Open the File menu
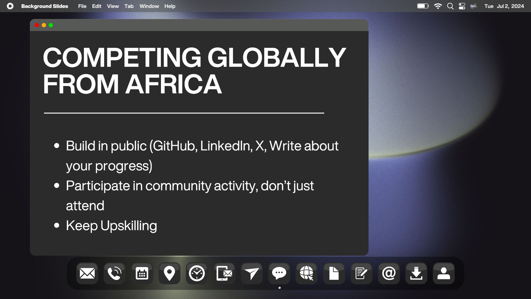This screenshot has width=531, height=299. [x=82, y=6]
